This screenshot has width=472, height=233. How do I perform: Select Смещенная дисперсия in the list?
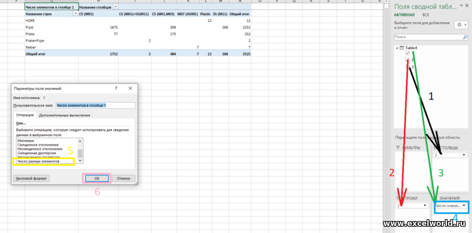tap(37, 153)
